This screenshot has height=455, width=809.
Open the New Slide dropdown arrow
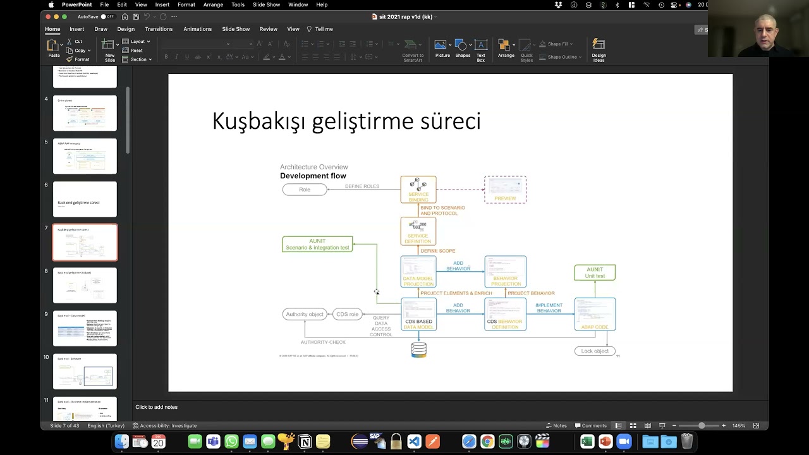117,44
